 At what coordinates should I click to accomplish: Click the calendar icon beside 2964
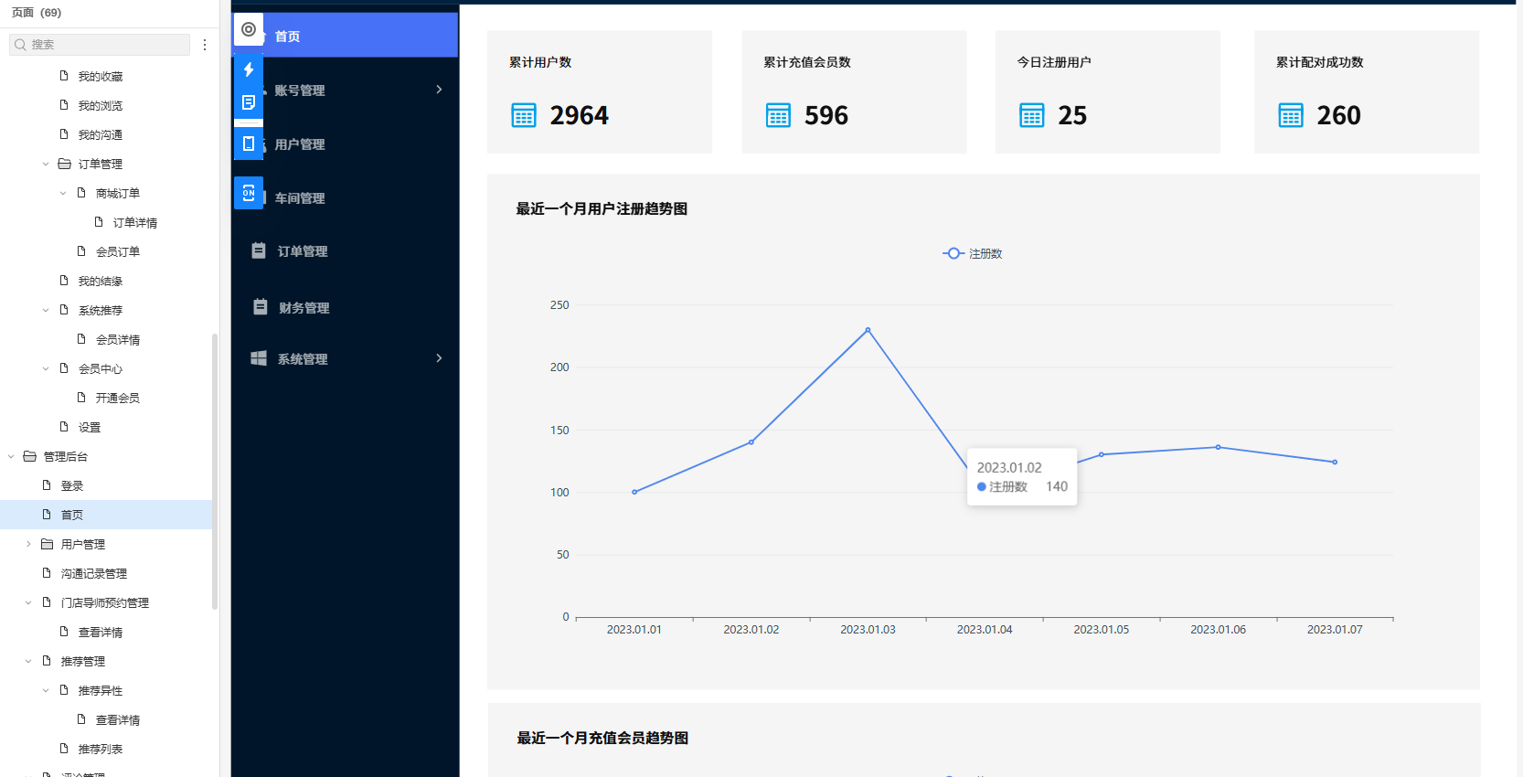click(524, 116)
